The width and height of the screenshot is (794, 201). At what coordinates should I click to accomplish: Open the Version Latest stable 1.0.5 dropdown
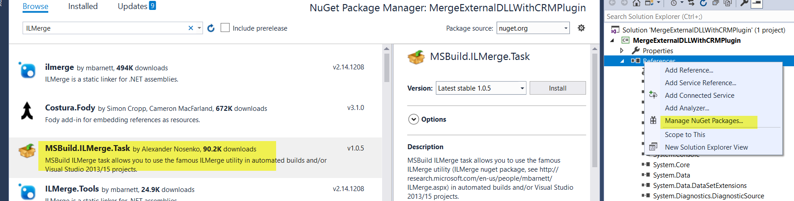point(481,88)
